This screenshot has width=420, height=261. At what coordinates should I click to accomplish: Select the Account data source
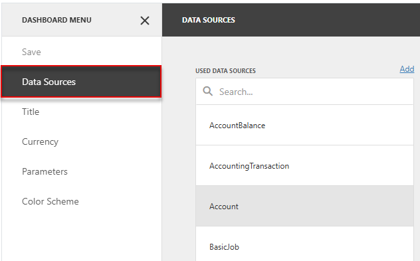pos(304,206)
